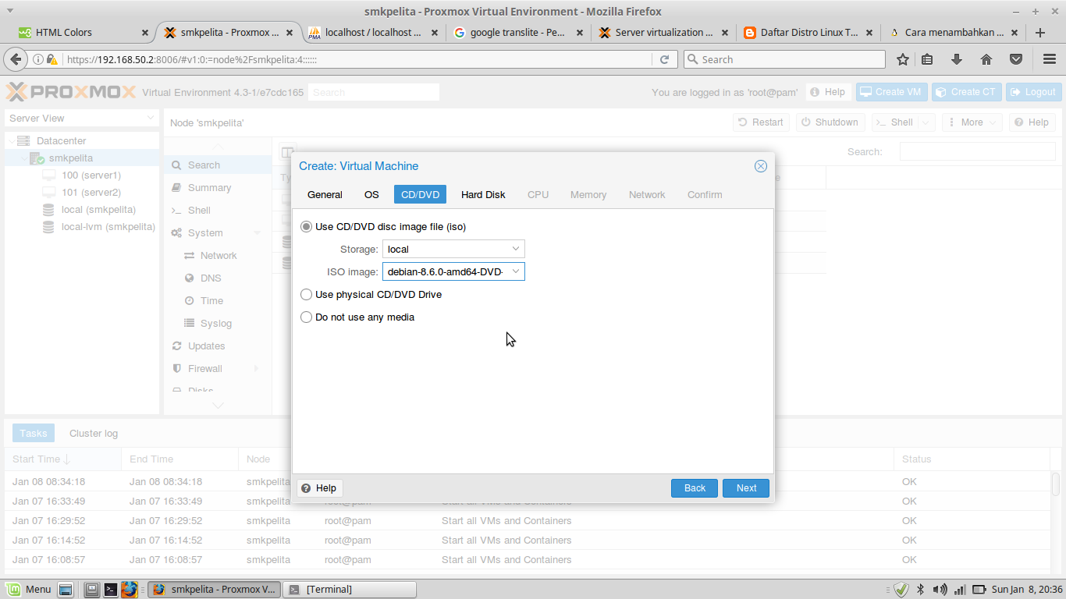Open the node Shell button
This screenshot has height=599, width=1066.
(894, 122)
